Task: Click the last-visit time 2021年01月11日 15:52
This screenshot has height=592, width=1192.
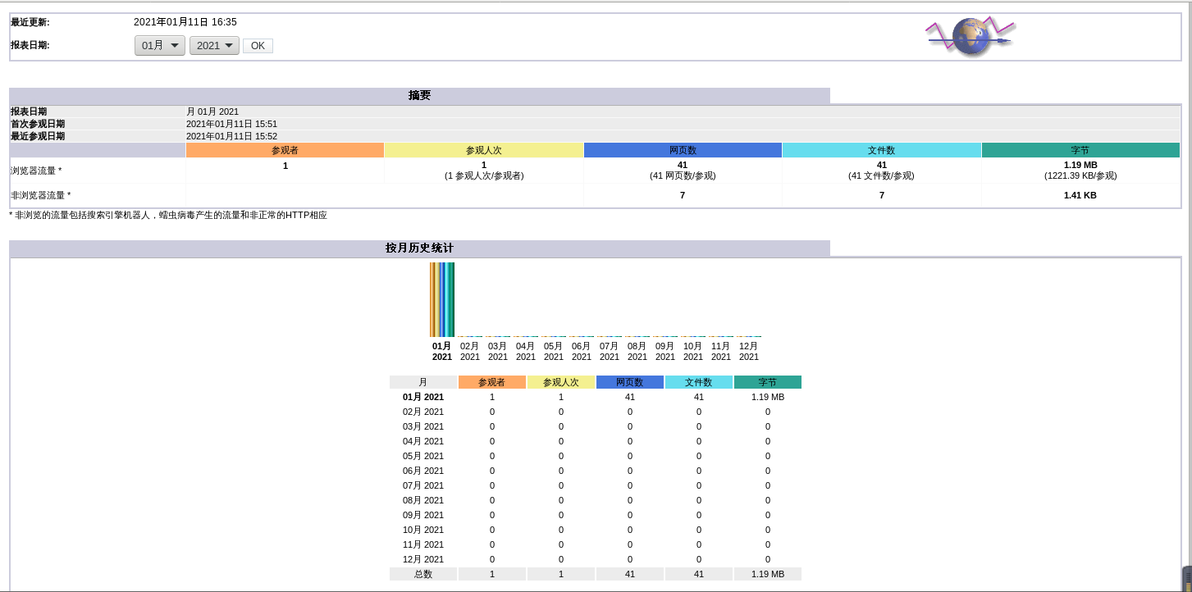Action: [231, 136]
